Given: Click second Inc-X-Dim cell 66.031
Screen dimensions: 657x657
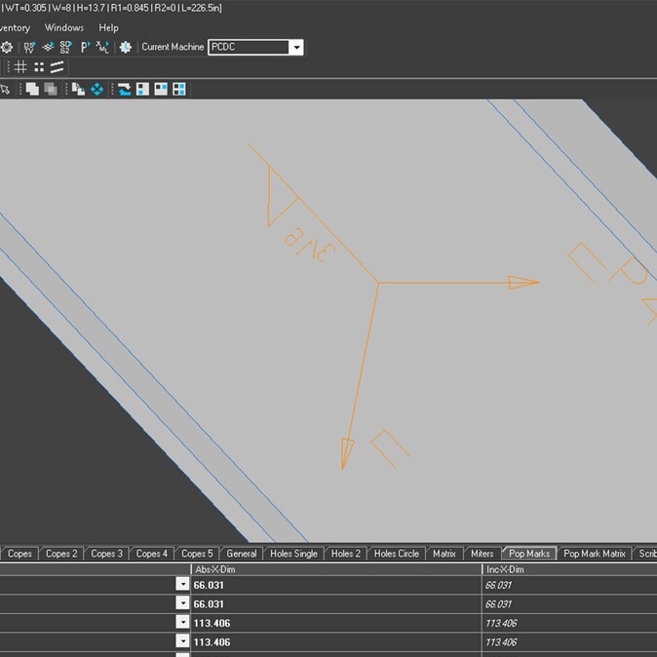Looking at the screenshot, I should tap(569, 603).
